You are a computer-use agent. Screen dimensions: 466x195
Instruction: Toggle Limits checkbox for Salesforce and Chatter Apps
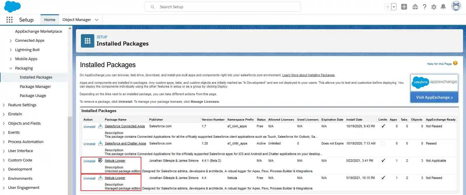pyautogui.click(x=383, y=144)
